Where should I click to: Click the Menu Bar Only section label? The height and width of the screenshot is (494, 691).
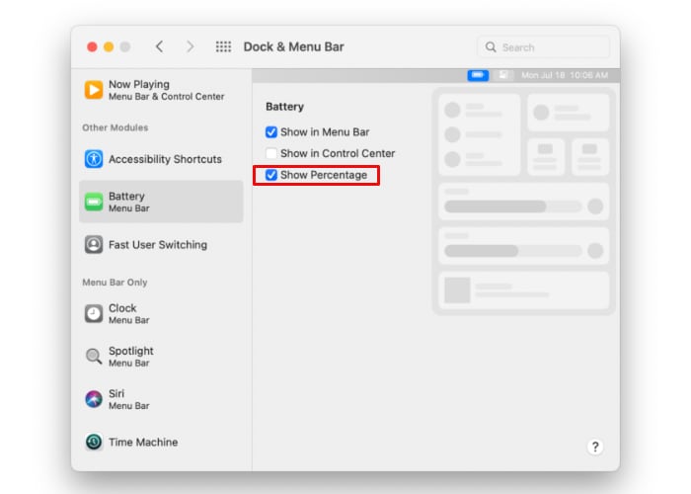click(115, 283)
